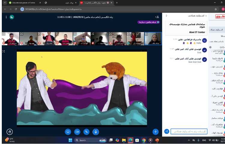Open the blue plus actions menu
The image size is (225, 144).
(x=155, y=132)
